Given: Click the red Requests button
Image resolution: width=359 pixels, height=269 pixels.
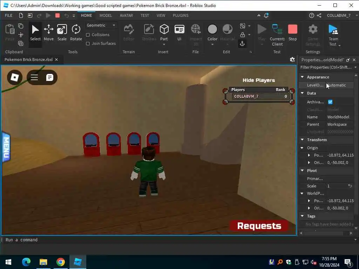Looking at the screenshot, I should (x=259, y=226).
